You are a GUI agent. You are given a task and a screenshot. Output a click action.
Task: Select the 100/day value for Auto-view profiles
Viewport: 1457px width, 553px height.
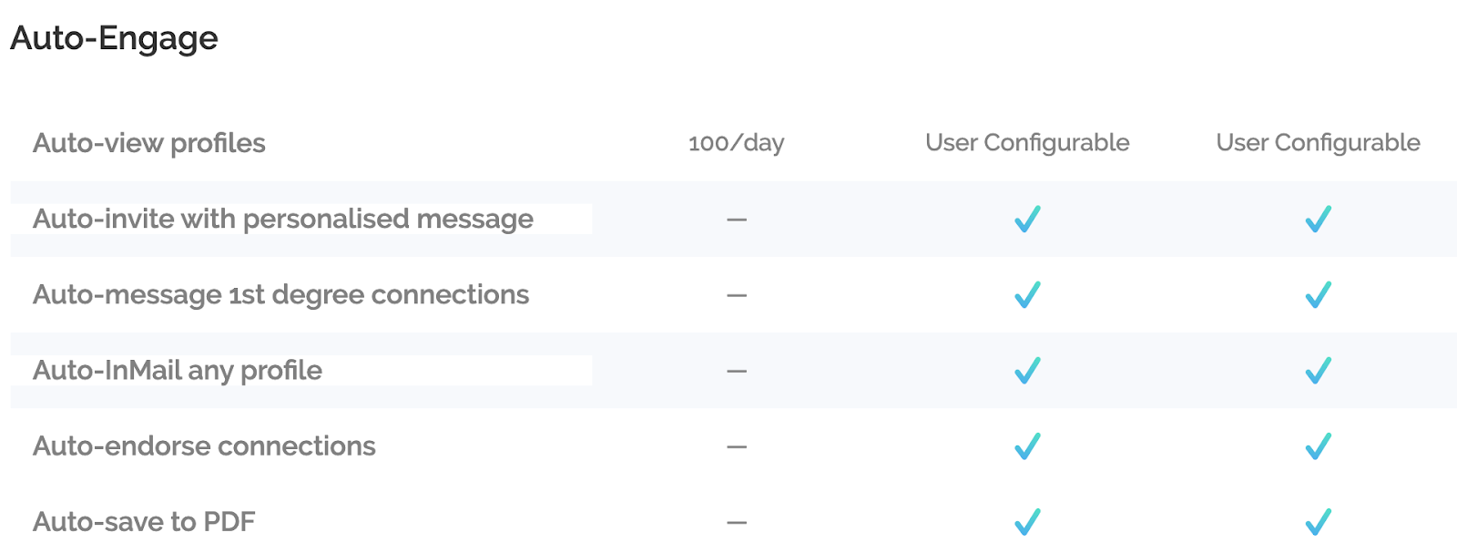736,143
